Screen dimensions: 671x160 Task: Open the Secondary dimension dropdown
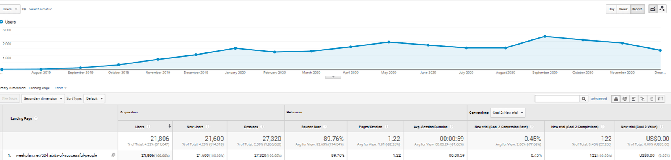point(43,99)
